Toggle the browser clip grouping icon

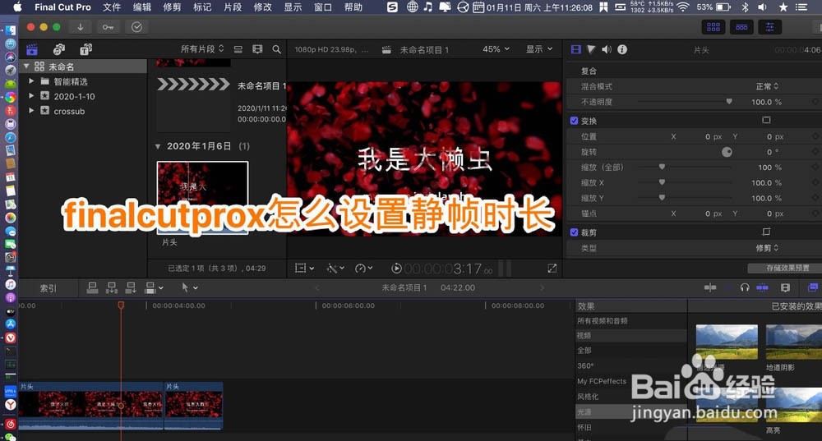(x=238, y=49)
